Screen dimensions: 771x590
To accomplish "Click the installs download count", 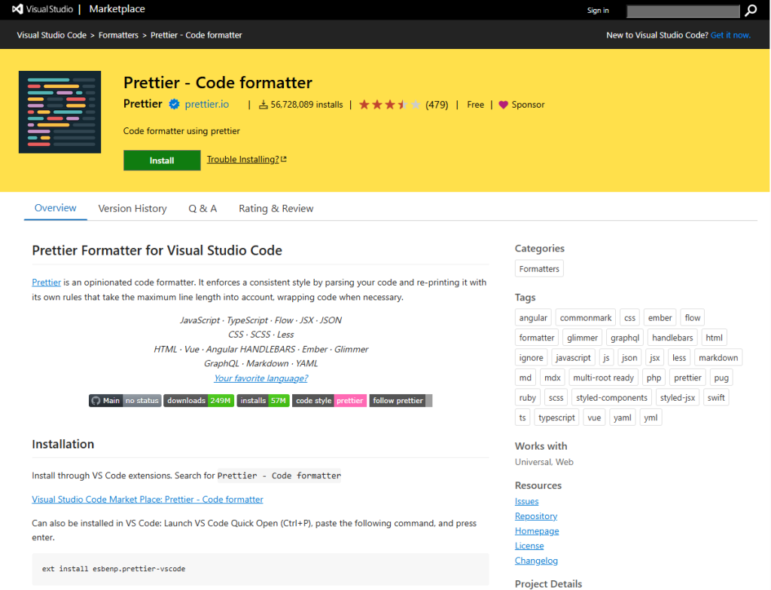I will coord(301,104).
